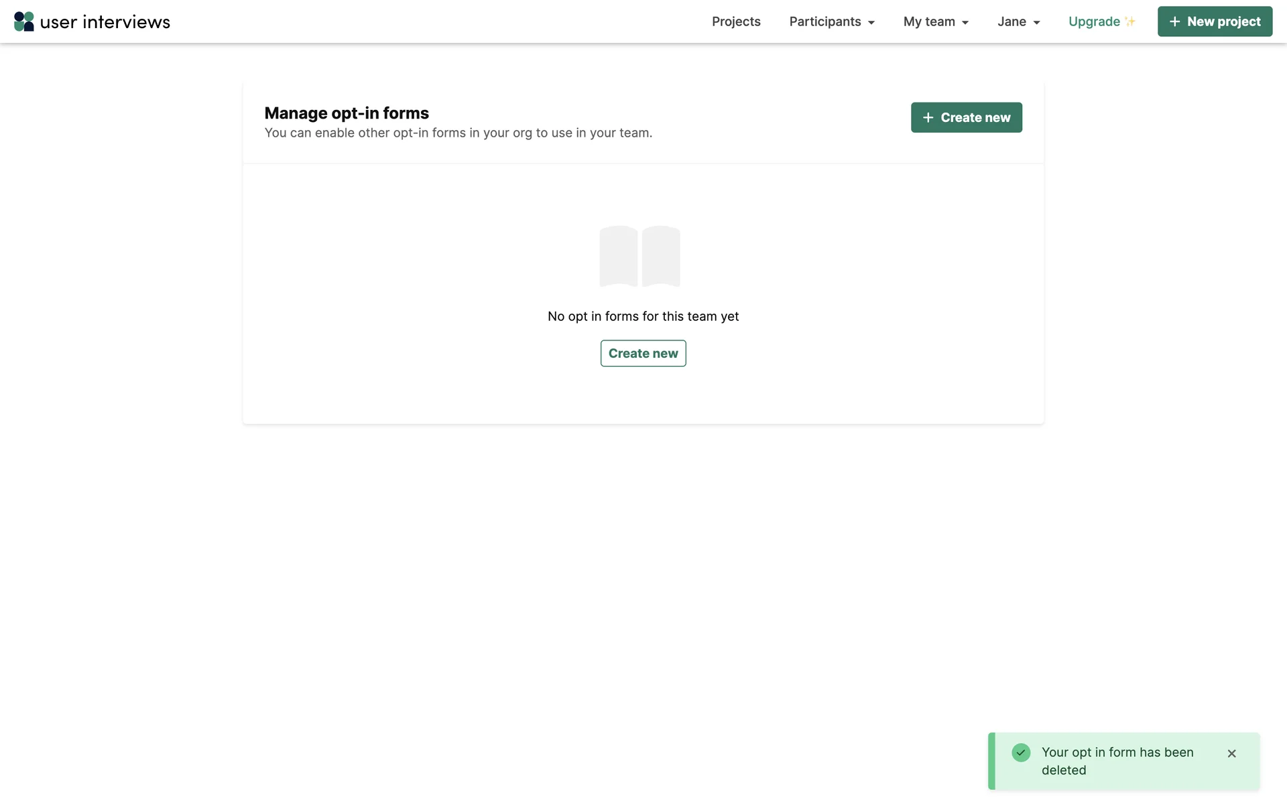Click the caret next to Jane
The image size is (1287, 804).
pos(1037,23)
